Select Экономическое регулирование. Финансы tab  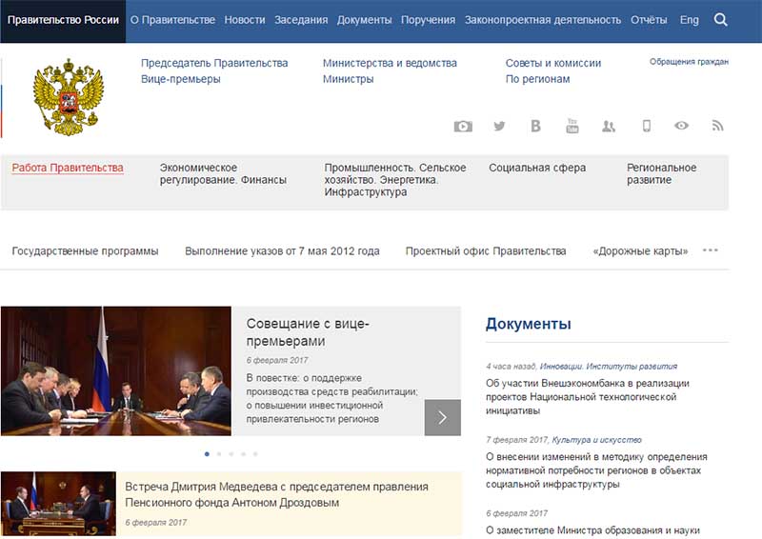pos(223,173)
